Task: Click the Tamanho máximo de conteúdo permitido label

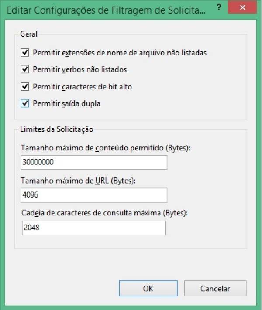Action: click(106, 148)
